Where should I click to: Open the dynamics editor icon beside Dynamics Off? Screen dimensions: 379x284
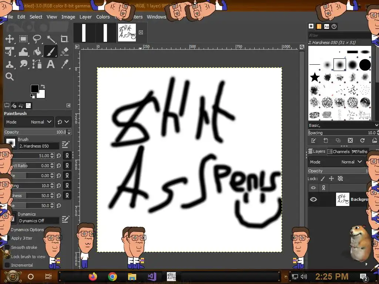tap(66, 219)
